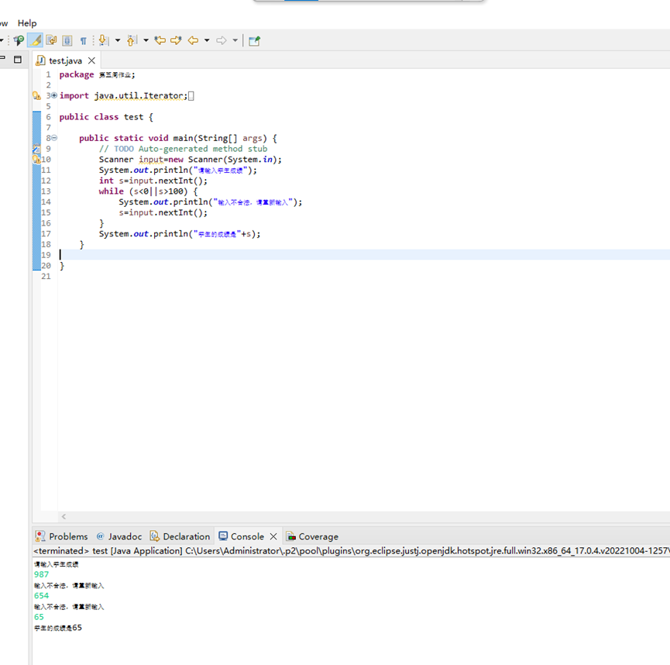Collapse the main method fold marker
The image size is (670, 665).
(54, 138)
